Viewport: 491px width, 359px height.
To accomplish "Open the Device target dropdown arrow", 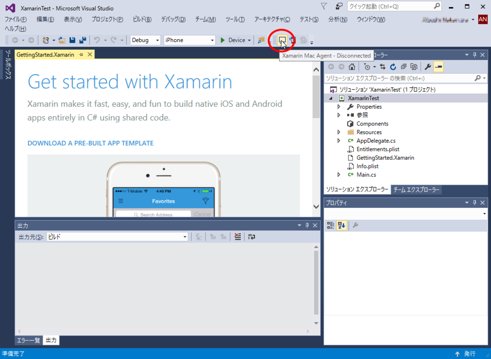I will 249,40.
